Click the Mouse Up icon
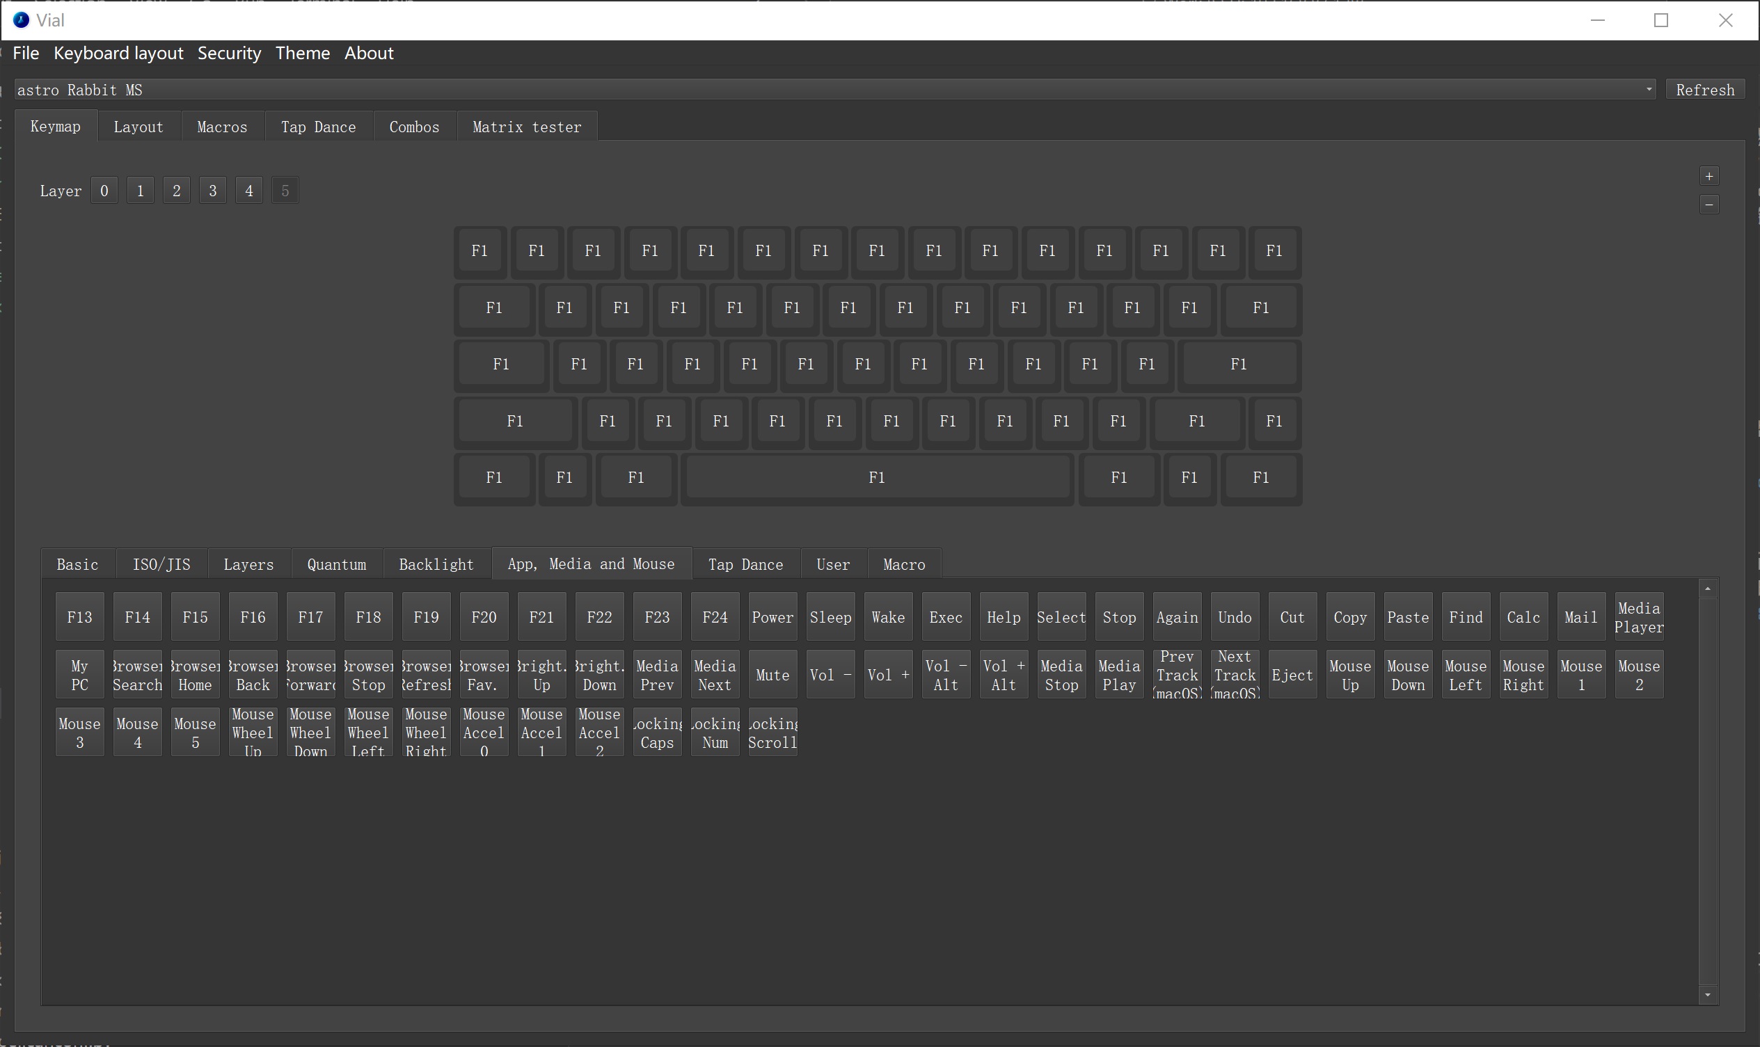The height and width of the screenshot is (1047, 1760). 1350,674
